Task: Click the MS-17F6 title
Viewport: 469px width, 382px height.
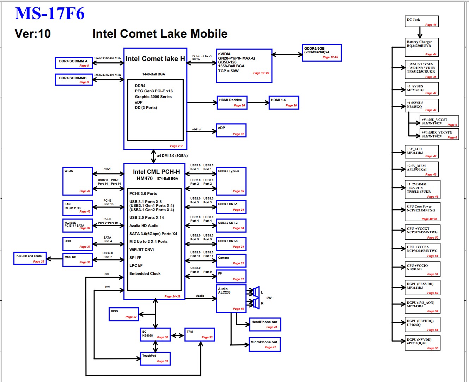Action: (50, 13)
